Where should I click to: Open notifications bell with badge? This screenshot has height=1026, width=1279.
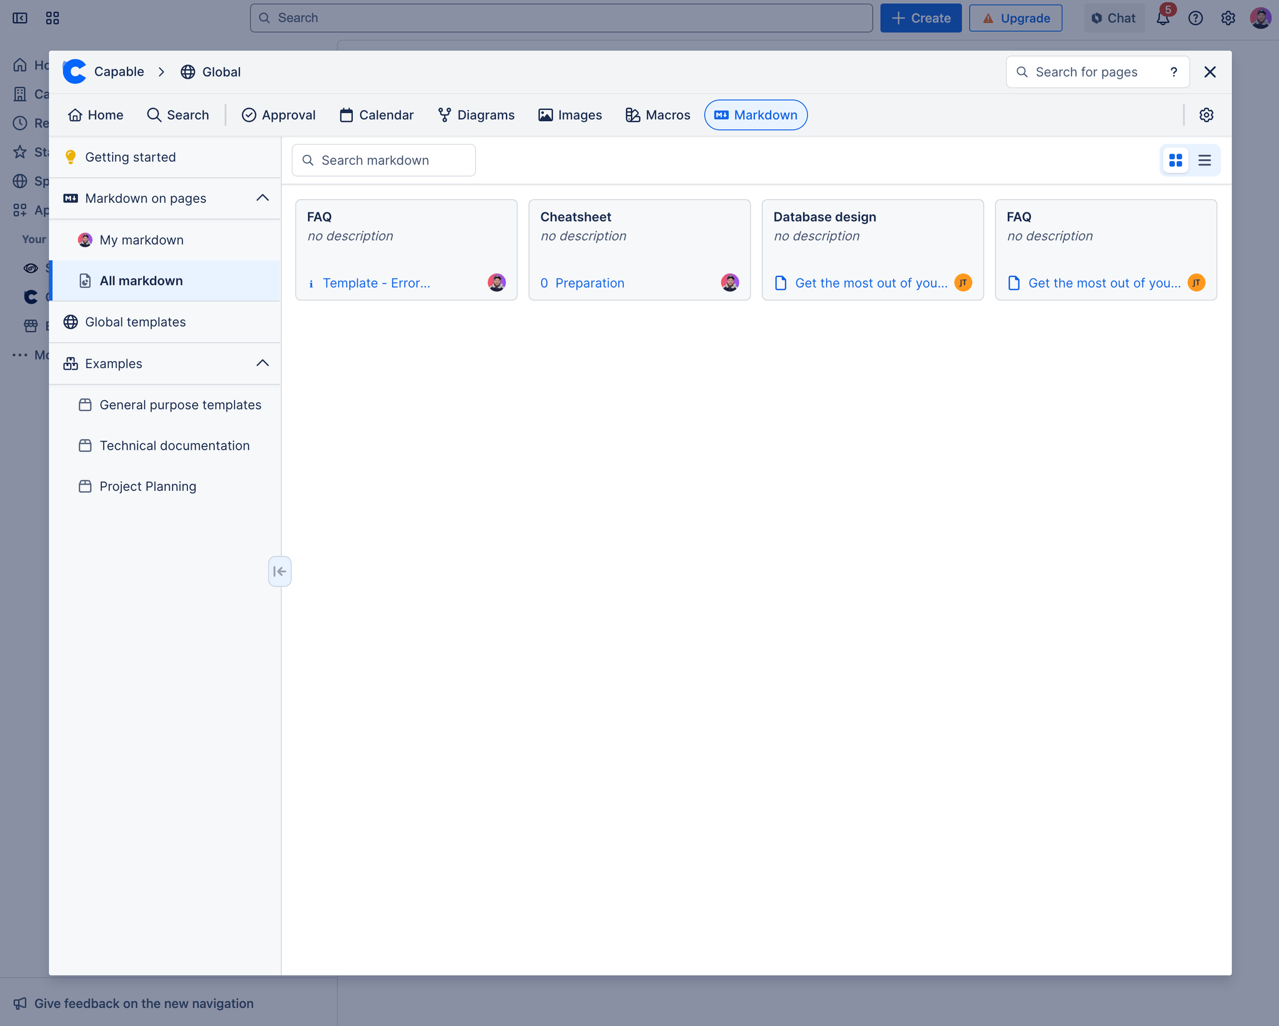(1163, 18)
